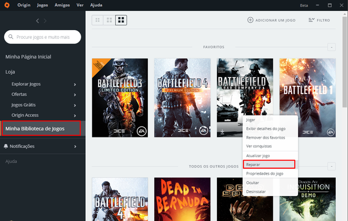
Task: Open Origin Access link
Action: pos(25,115)
